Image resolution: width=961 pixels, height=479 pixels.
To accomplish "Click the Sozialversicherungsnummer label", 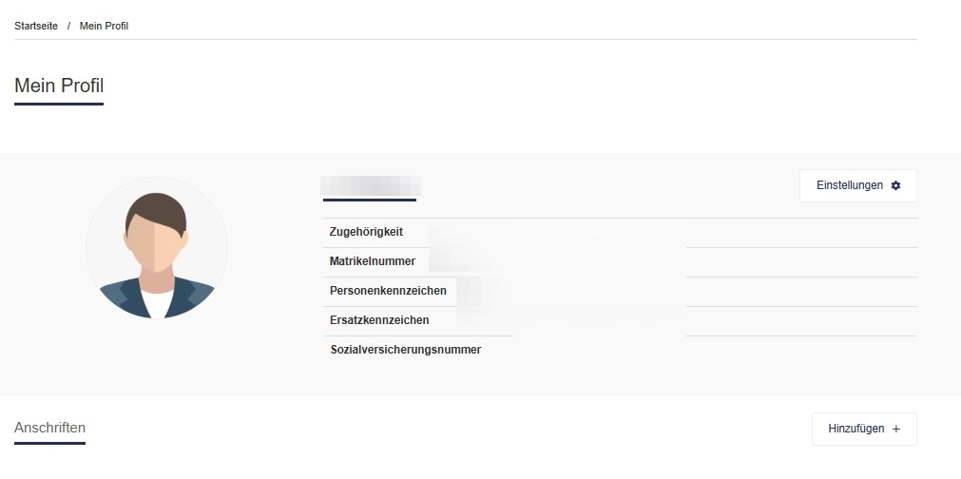I will pos(406,350).
